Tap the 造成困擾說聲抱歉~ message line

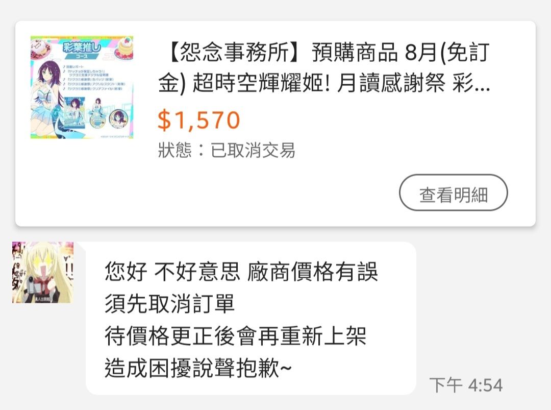tap(198, 368)
